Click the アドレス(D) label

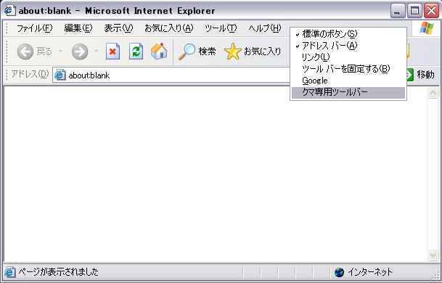pos(30,75)
